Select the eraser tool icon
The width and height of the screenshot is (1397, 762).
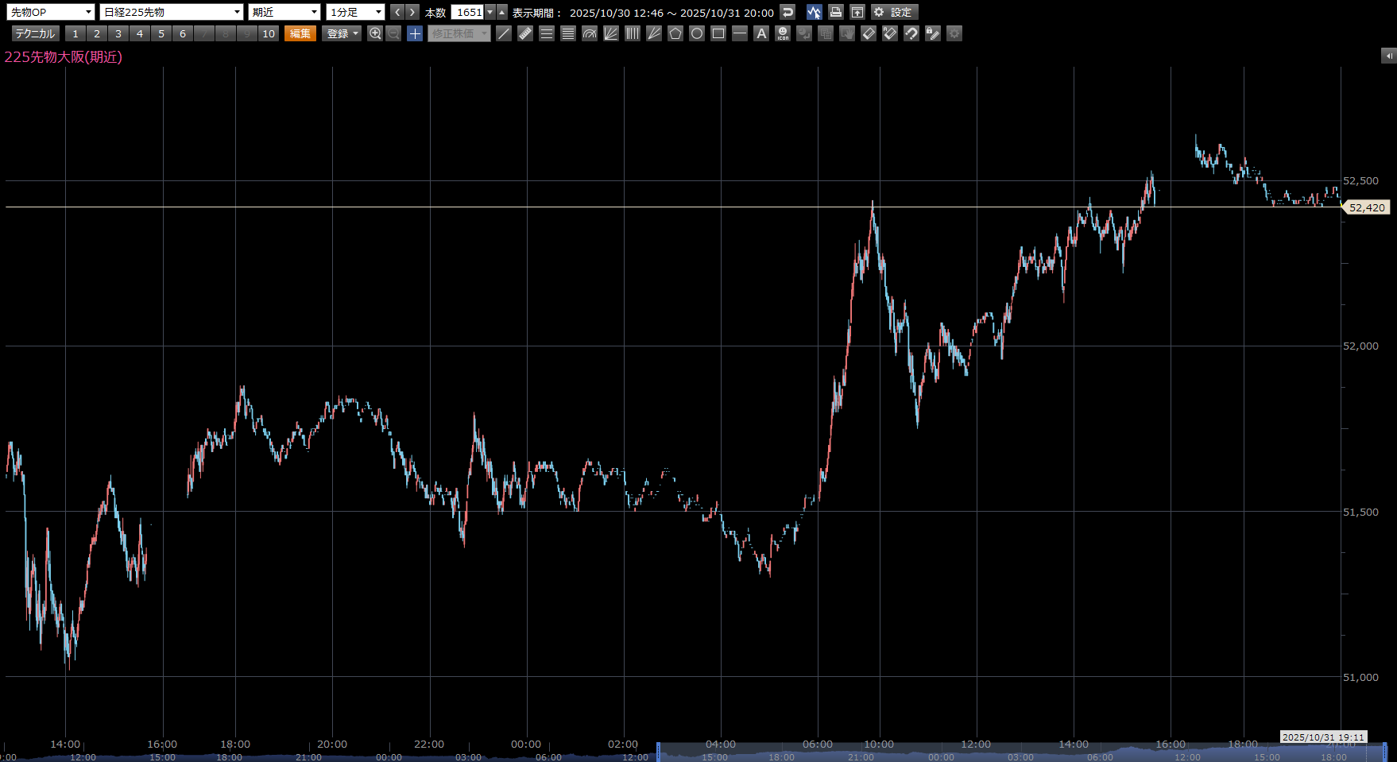(x=869, y=33)
